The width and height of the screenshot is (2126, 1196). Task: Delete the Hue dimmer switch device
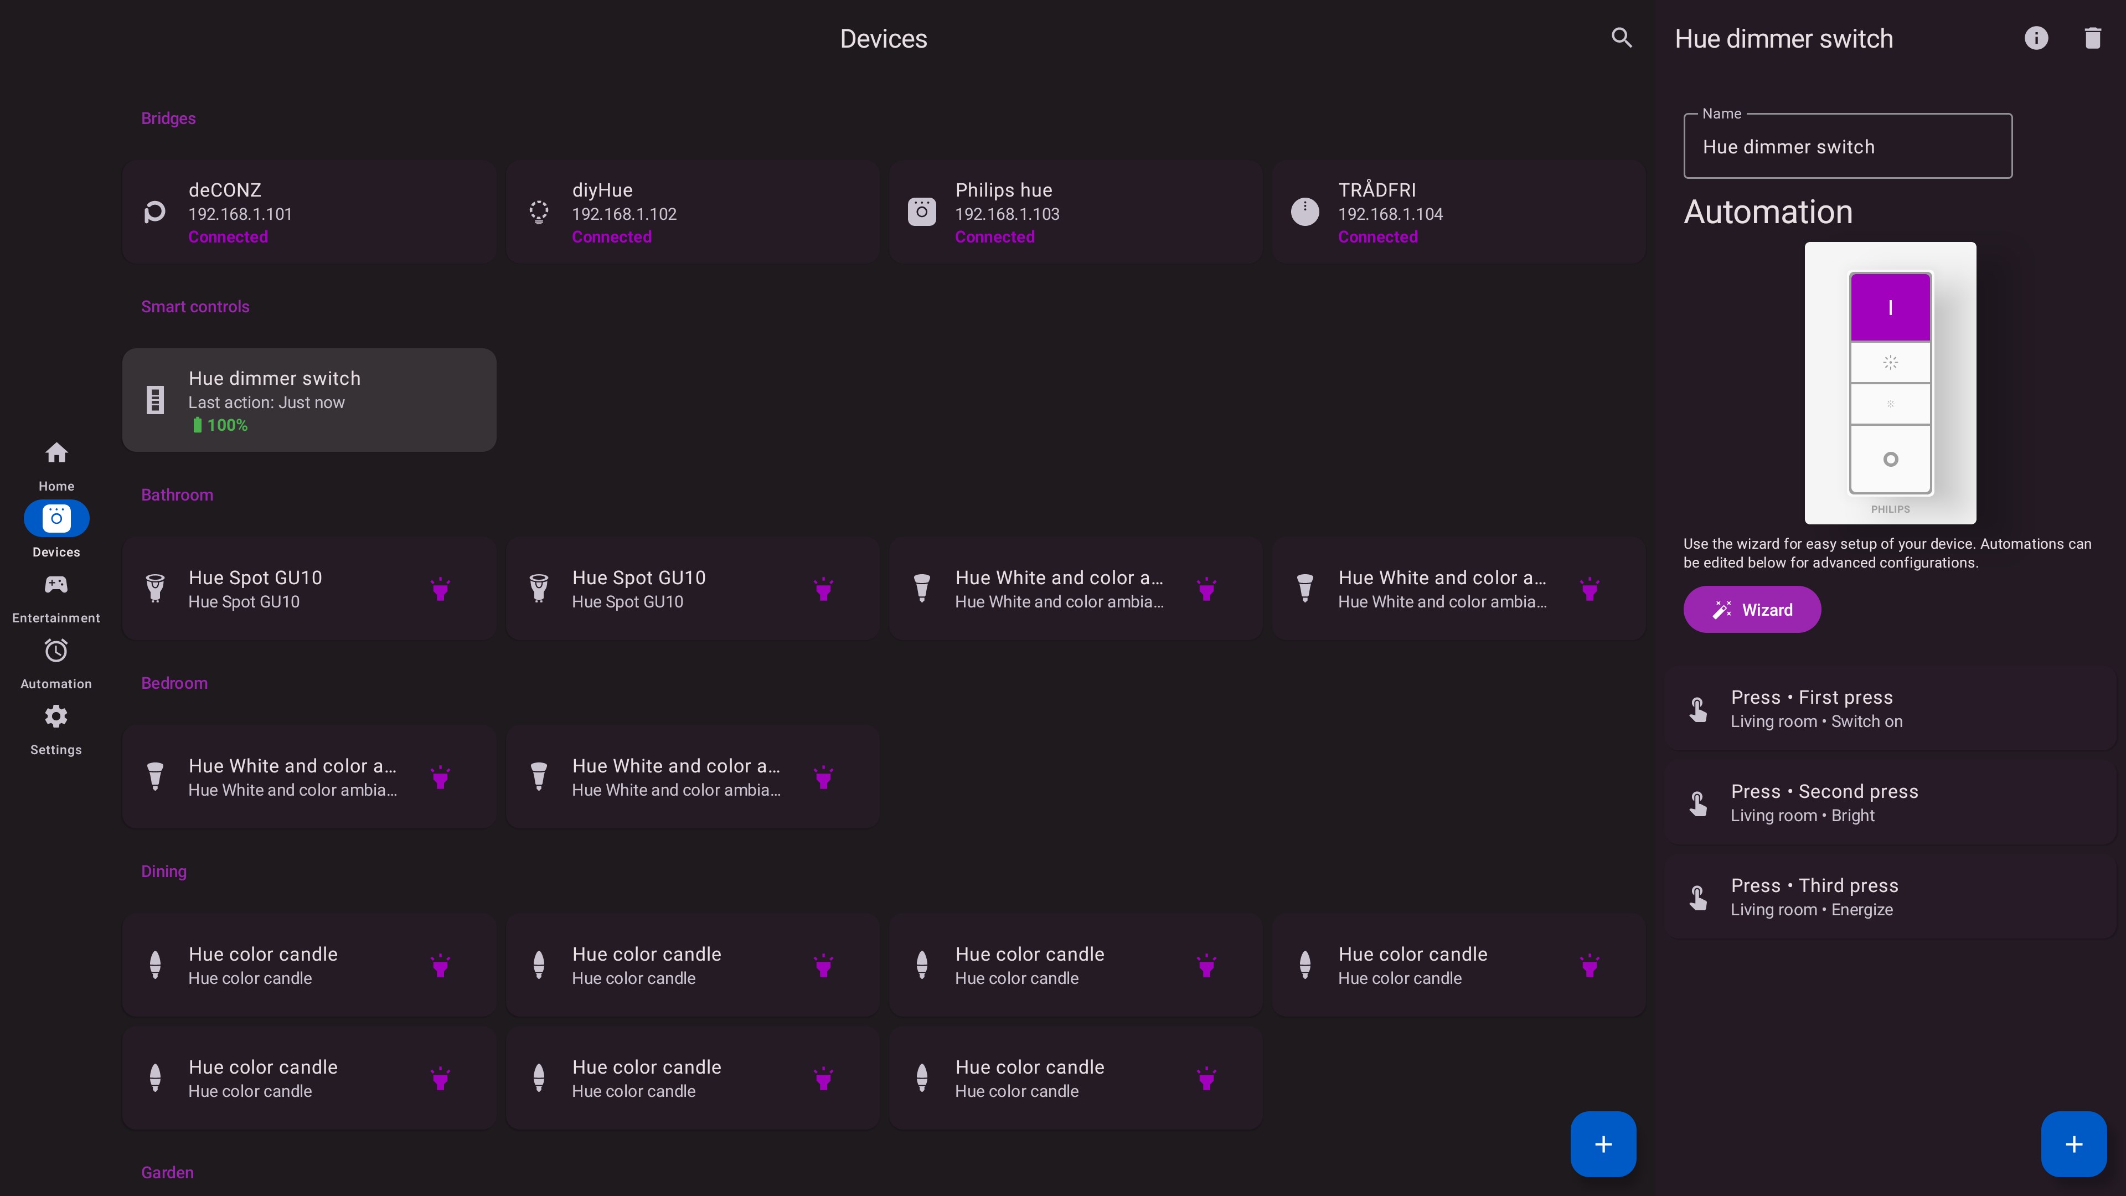point(2093,38)
